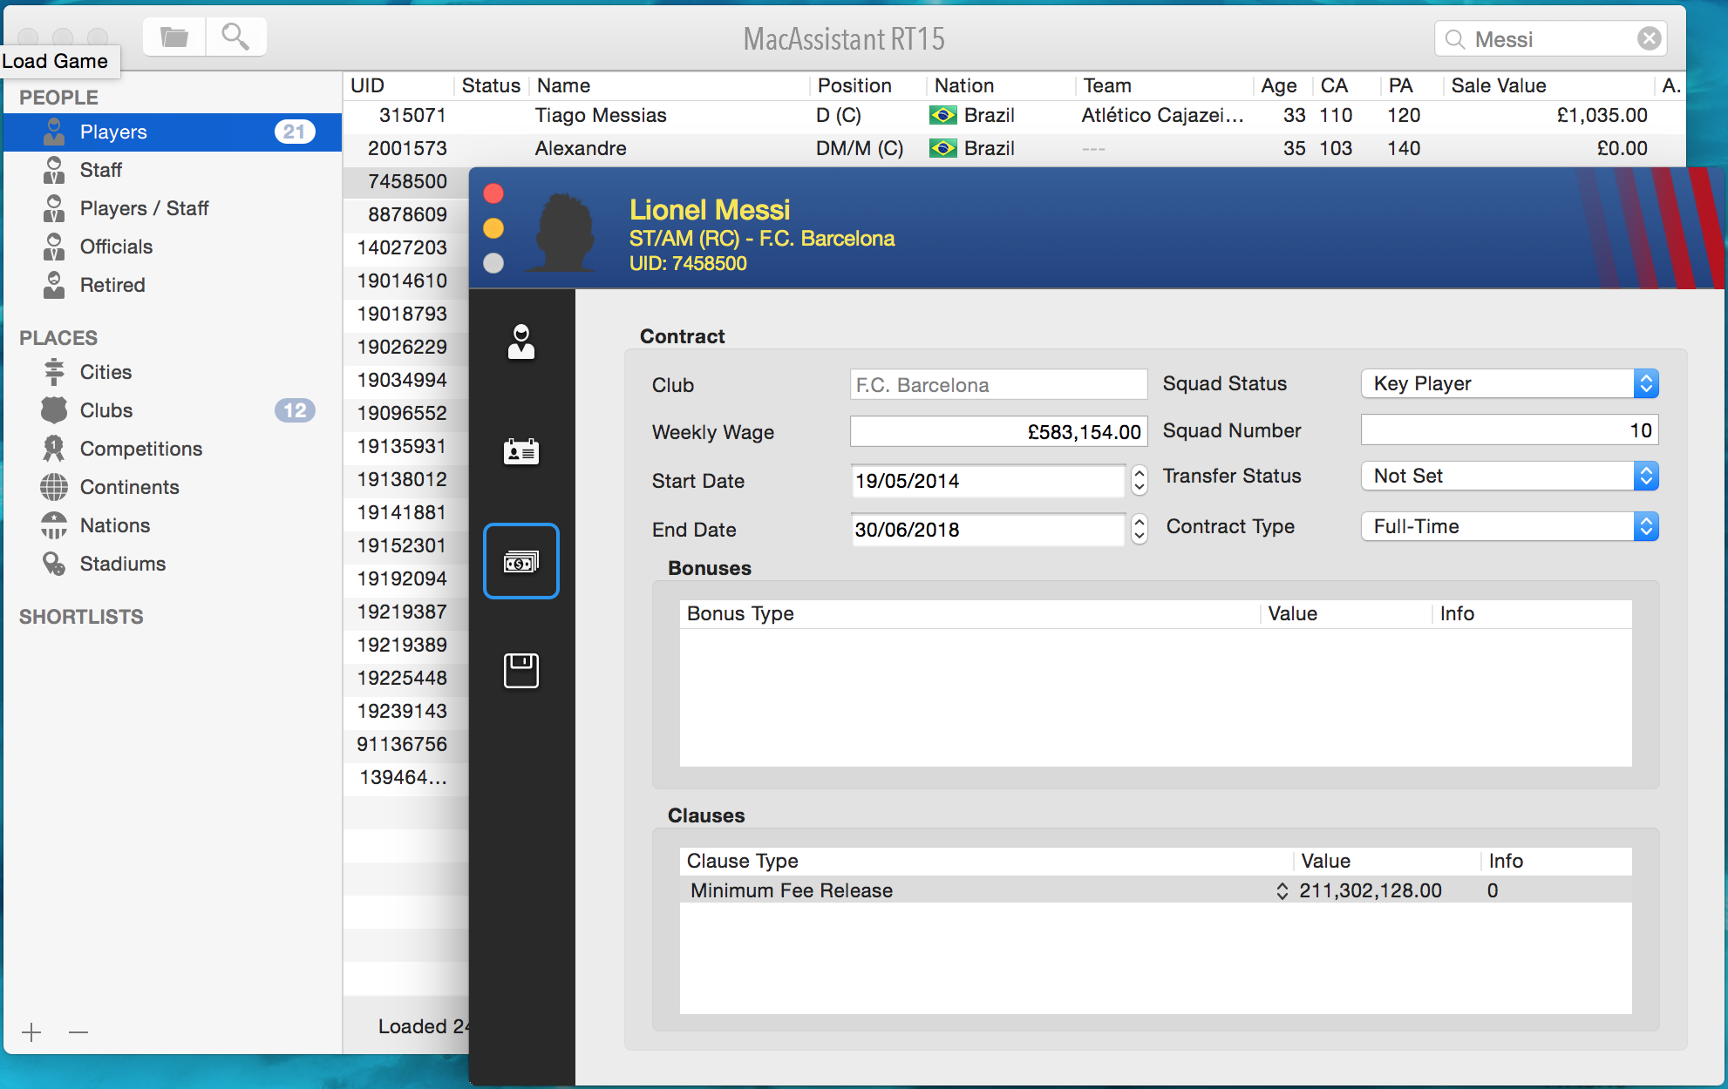Sort by the Team column header
Image resolution: width=1728 pixels, height=1089 pixels.
(1165, 85)
